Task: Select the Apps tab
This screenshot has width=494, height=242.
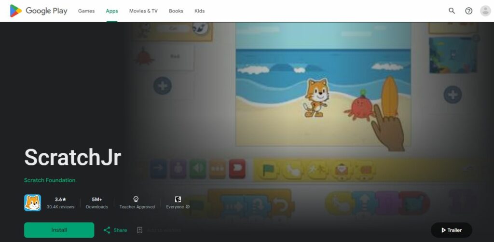Action: click(112, 11)
